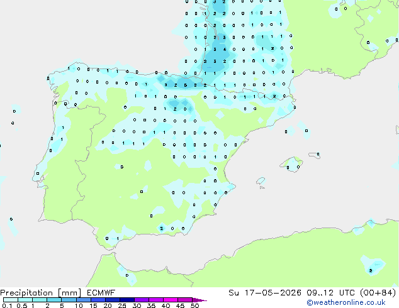The image size is (399, 308).
Task: Click the '2' value on the southern Spain coast
Action: (162, 228)
